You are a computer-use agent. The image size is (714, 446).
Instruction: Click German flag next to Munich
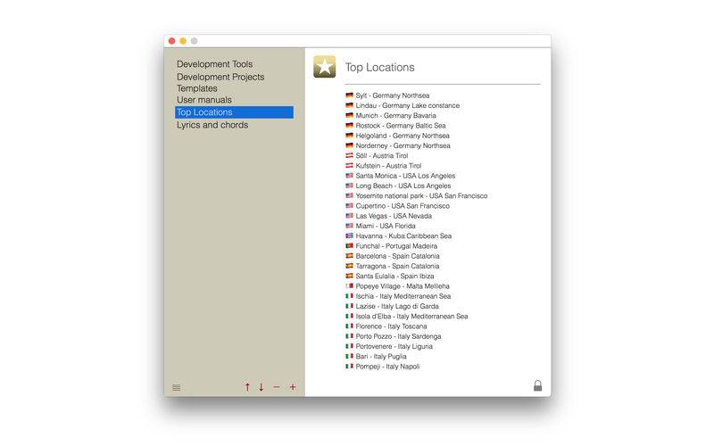click(349, 115)
